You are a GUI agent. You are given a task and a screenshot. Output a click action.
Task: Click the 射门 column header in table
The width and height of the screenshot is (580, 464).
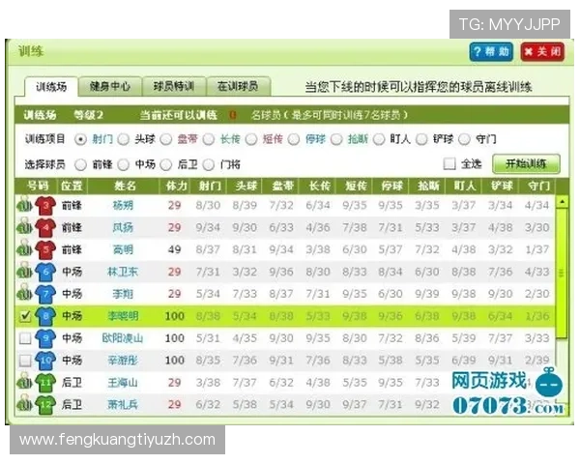(210, 186)
